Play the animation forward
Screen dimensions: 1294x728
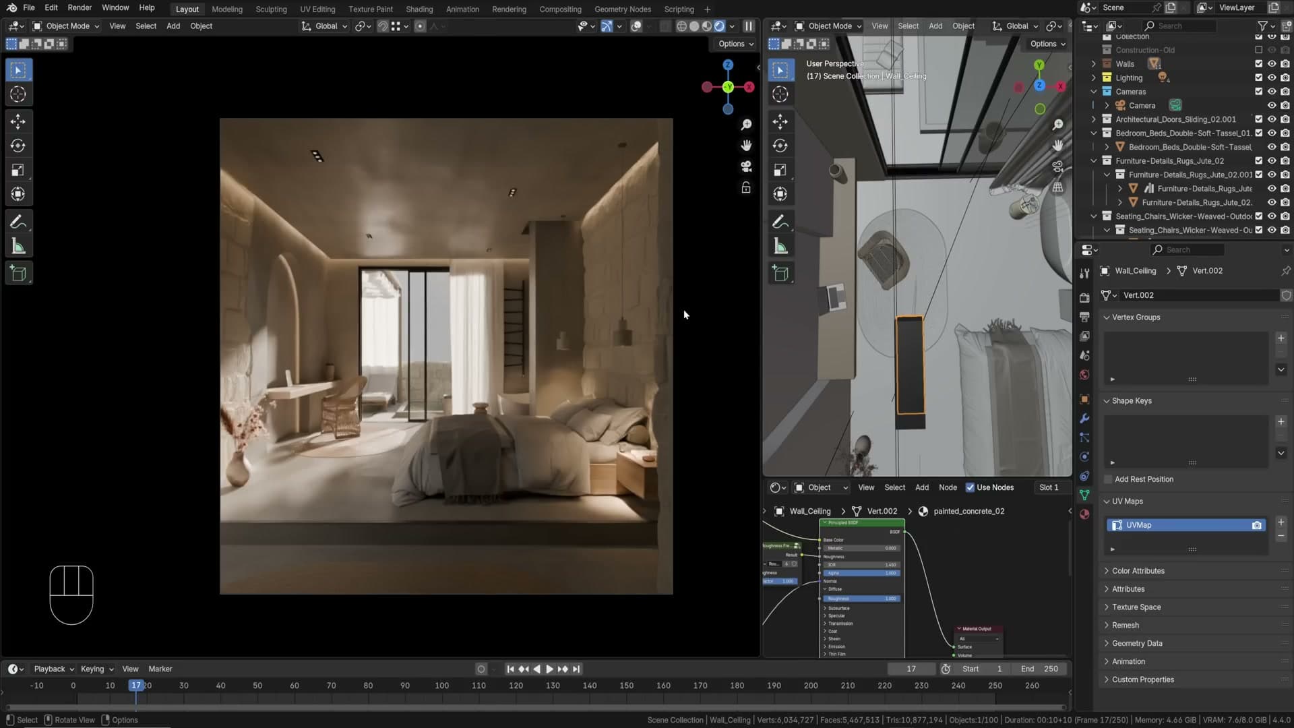[x=549, y=669]
